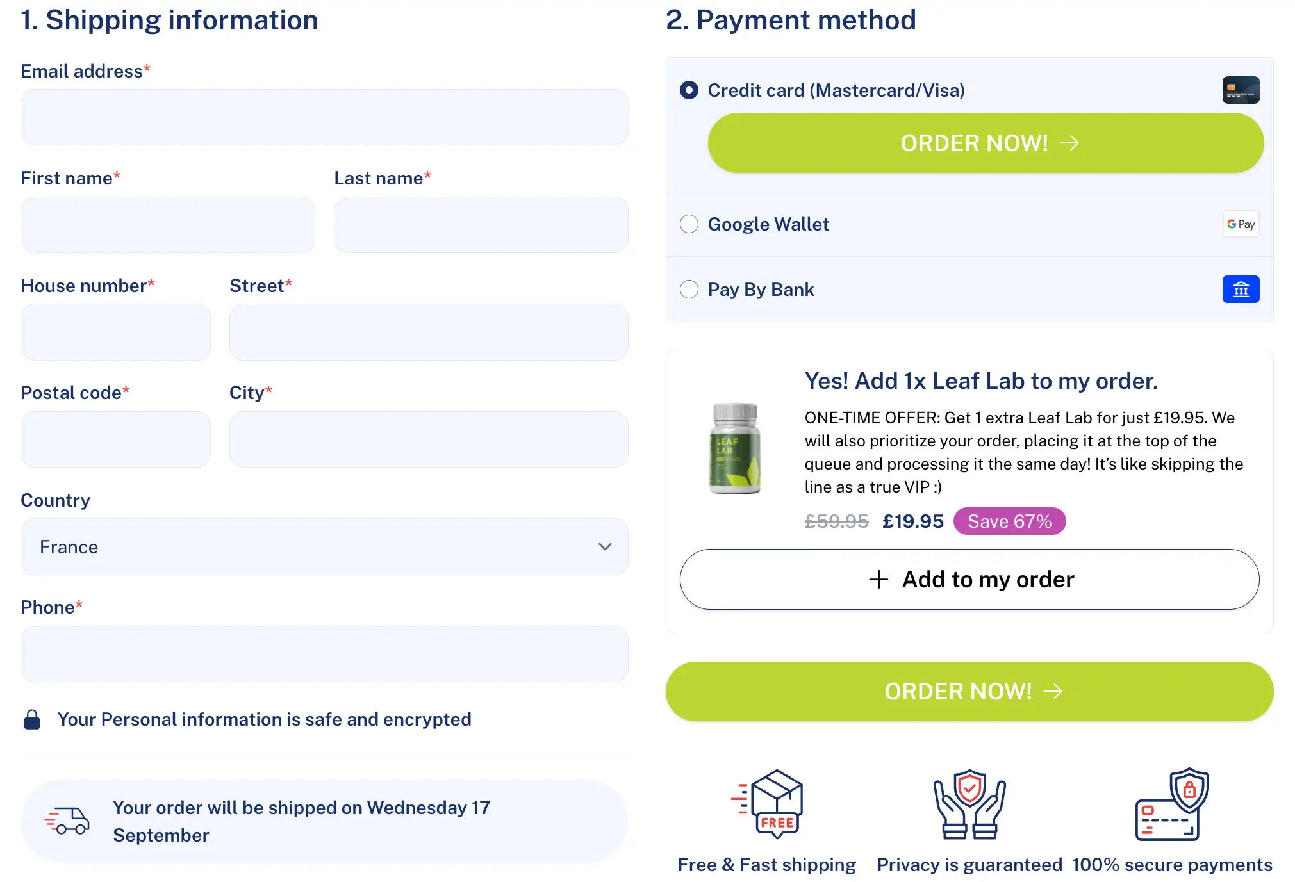Viewport: 1295px width, 882px height.
Task: Select Pay By Bank radio button
Action: [x=689, y=290]
